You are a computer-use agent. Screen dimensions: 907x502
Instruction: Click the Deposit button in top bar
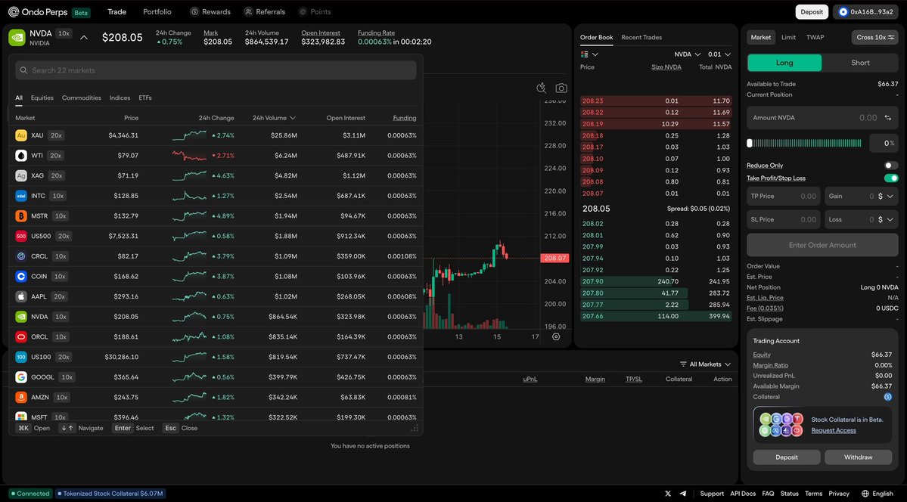coord(812,11)
